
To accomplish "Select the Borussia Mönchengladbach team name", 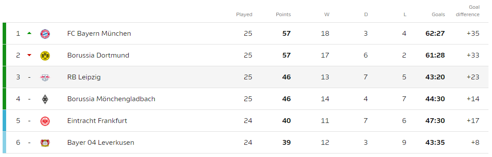I will pos(111,99).
